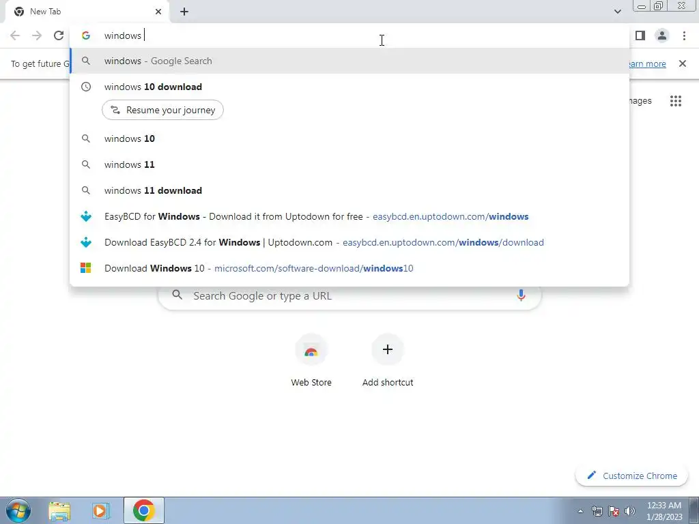
Task: Click the Chrome reload page icon
Action: 59,35
